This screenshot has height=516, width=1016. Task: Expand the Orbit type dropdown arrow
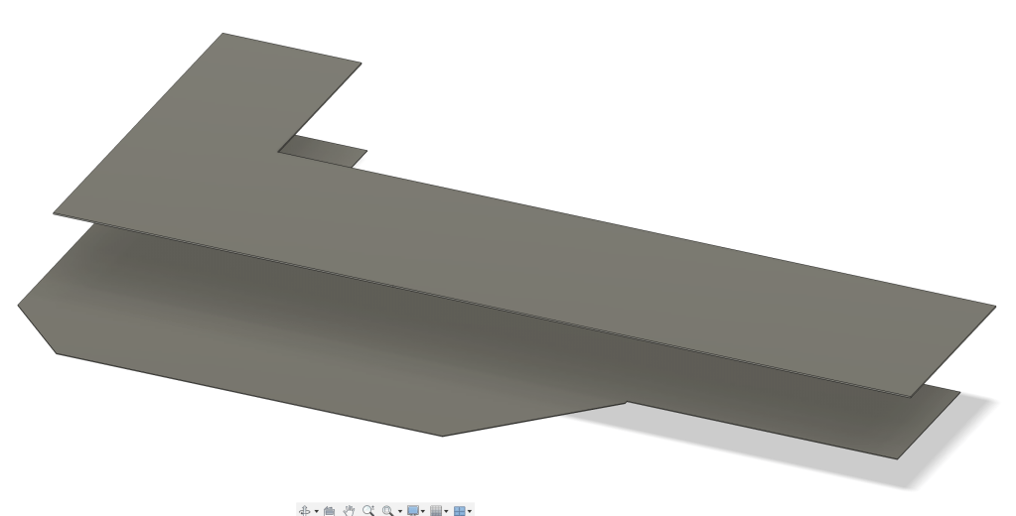[316, 511]
